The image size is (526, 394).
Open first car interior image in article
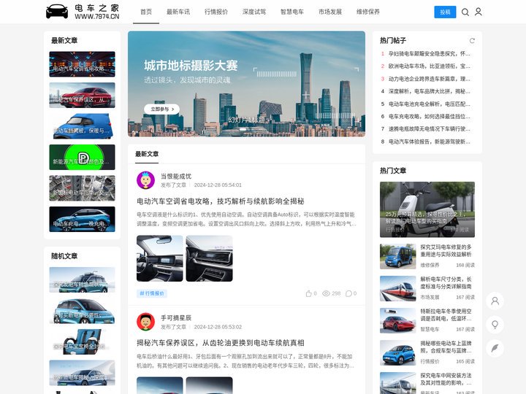tap(160, 258)
